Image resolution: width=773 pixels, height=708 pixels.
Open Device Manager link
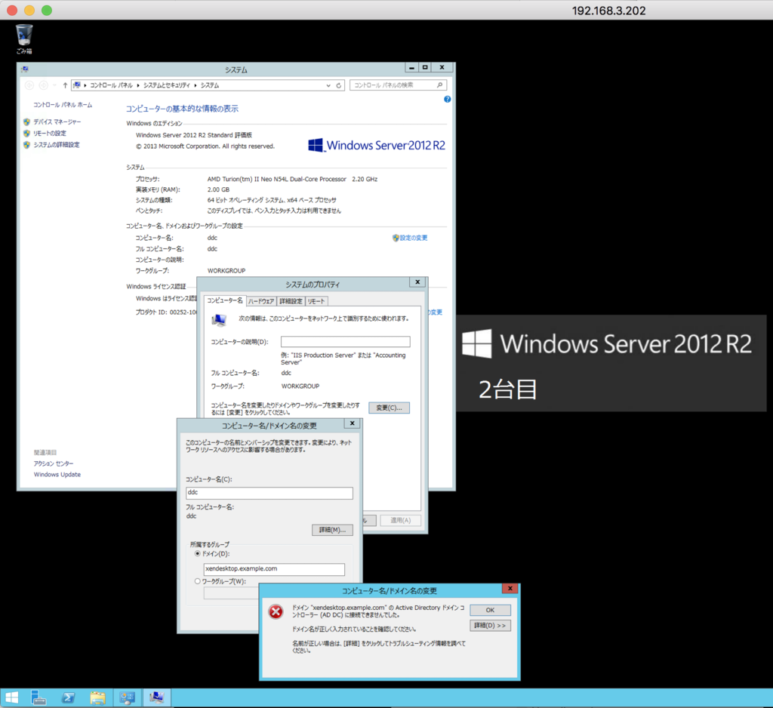pyautogui.click(x=57, y=122)
